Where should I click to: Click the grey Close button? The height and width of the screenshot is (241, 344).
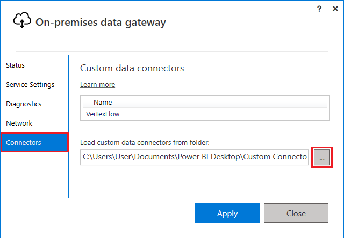point(296,213)
